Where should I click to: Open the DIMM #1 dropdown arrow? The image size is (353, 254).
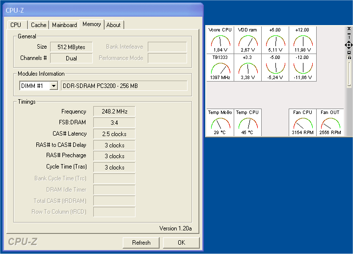point(54,86)
